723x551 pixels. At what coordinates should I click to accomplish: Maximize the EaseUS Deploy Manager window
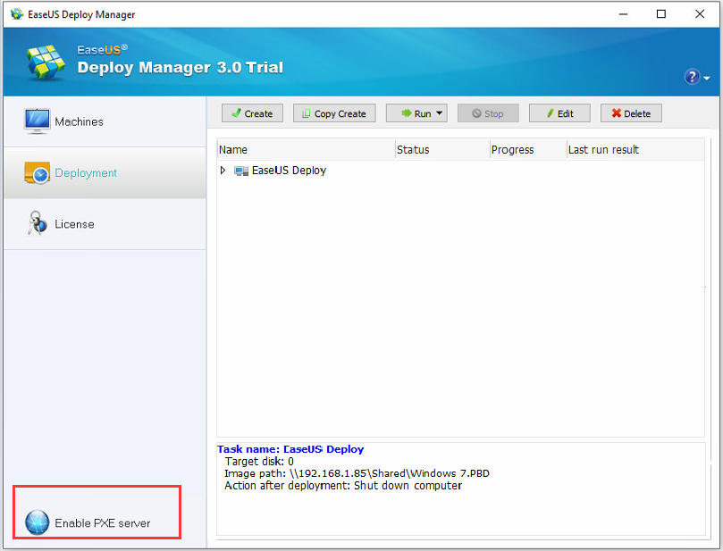[x=661, y=13]
